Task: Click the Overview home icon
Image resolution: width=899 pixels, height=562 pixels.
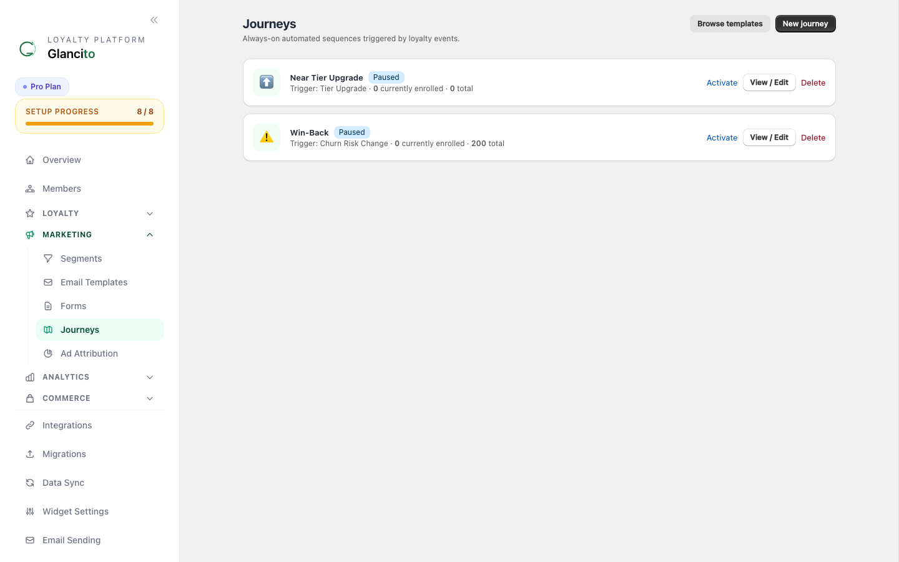Action: [x=30, y=160]
